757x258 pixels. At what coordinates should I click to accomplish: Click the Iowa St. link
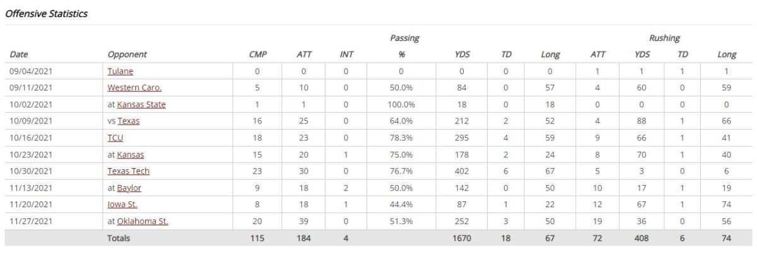coord(122,205)
